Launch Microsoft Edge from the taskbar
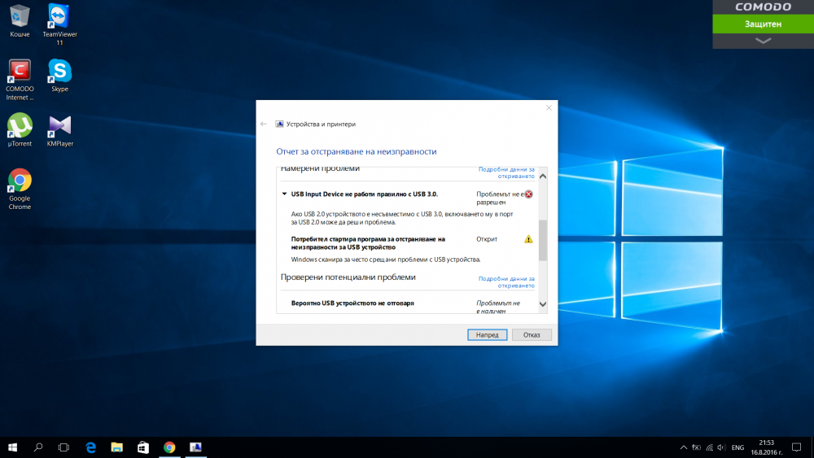The width and height of the screenshot is (814, 458). (91, 447)
